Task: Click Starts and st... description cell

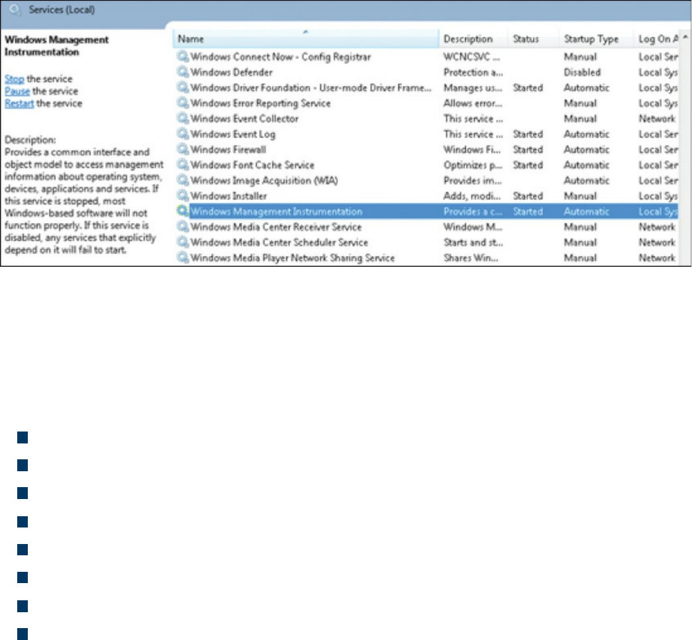Action: click(473, 242)
